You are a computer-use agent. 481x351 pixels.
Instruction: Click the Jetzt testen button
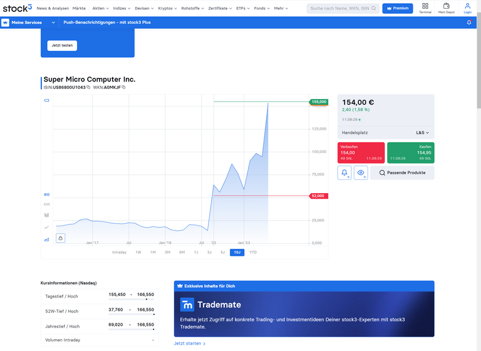click(x=62, y=46)
